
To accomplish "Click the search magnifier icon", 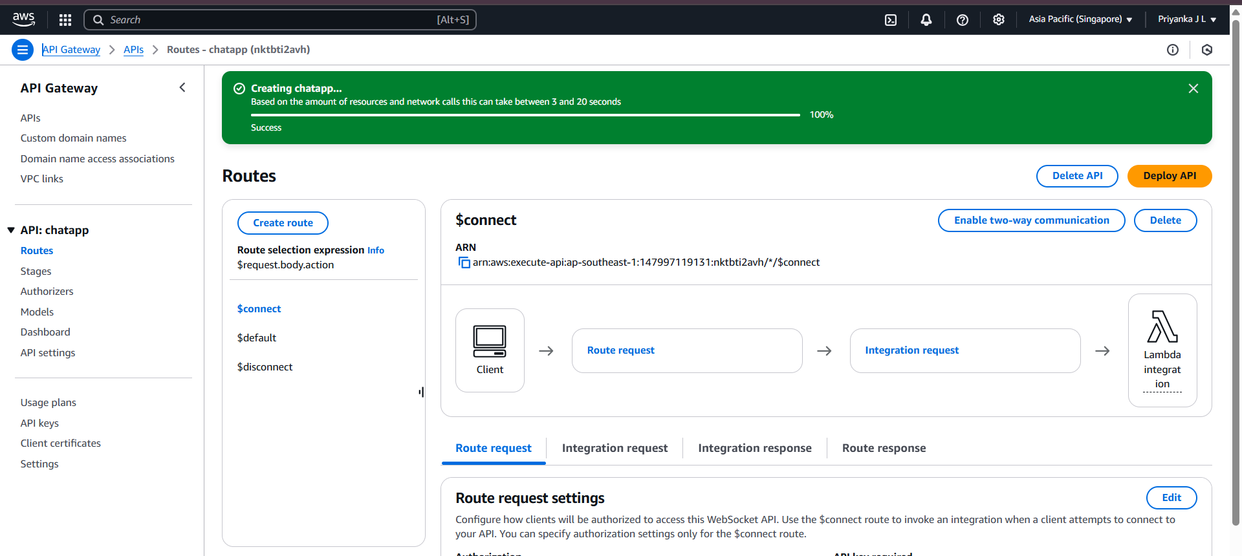I will tap(98, 20).
